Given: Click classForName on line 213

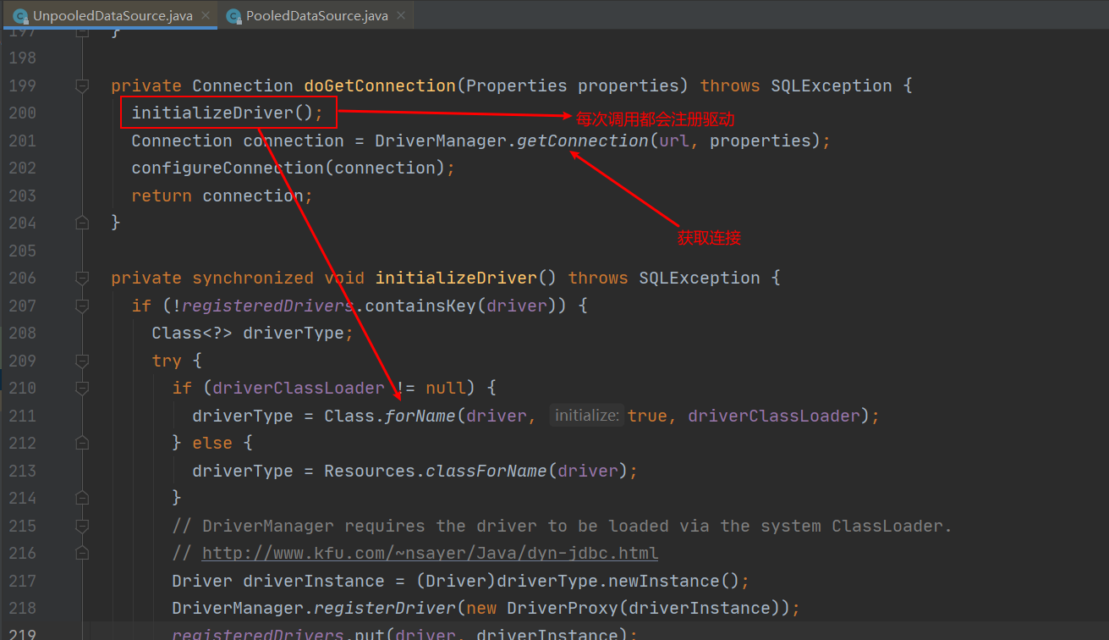Looking at the screenshot, I should [486, 471].
